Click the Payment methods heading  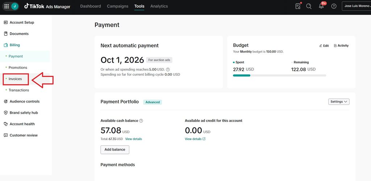[x=118, y=165]
